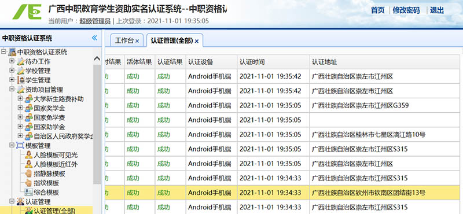This screenshot has height=214, width=463.
Task: Click the 学校管理 folder icon
Action: (21, 71)
